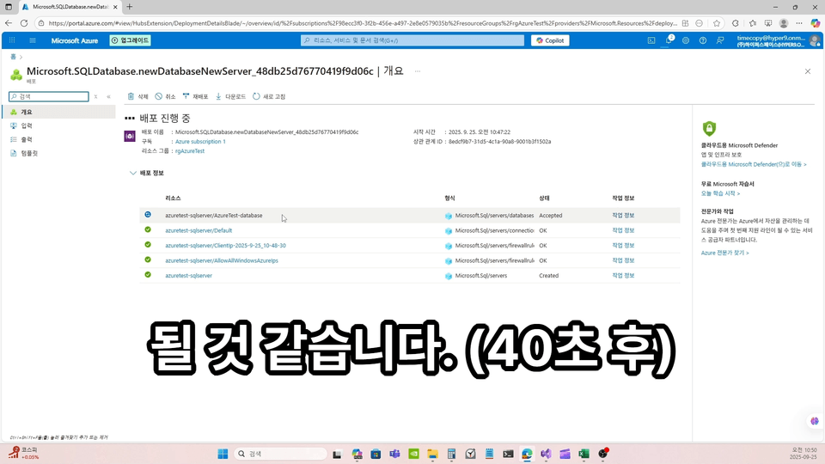Open Microsoft Teams from the taskbar
Image resolution: width=825 pixels, height=464 pixels.
tap(394, 454)
